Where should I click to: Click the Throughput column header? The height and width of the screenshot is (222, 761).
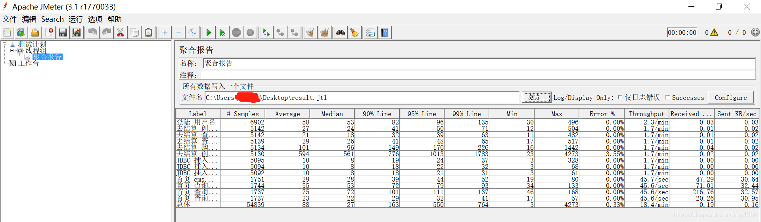(646, 114)
